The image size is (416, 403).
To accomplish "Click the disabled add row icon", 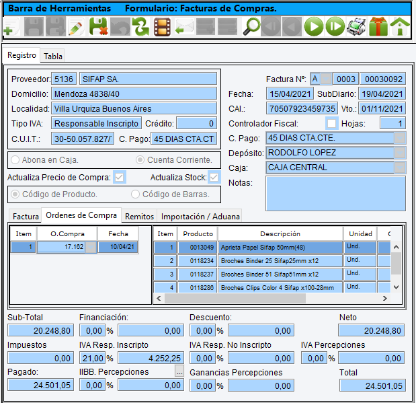I will pos(206,26).
